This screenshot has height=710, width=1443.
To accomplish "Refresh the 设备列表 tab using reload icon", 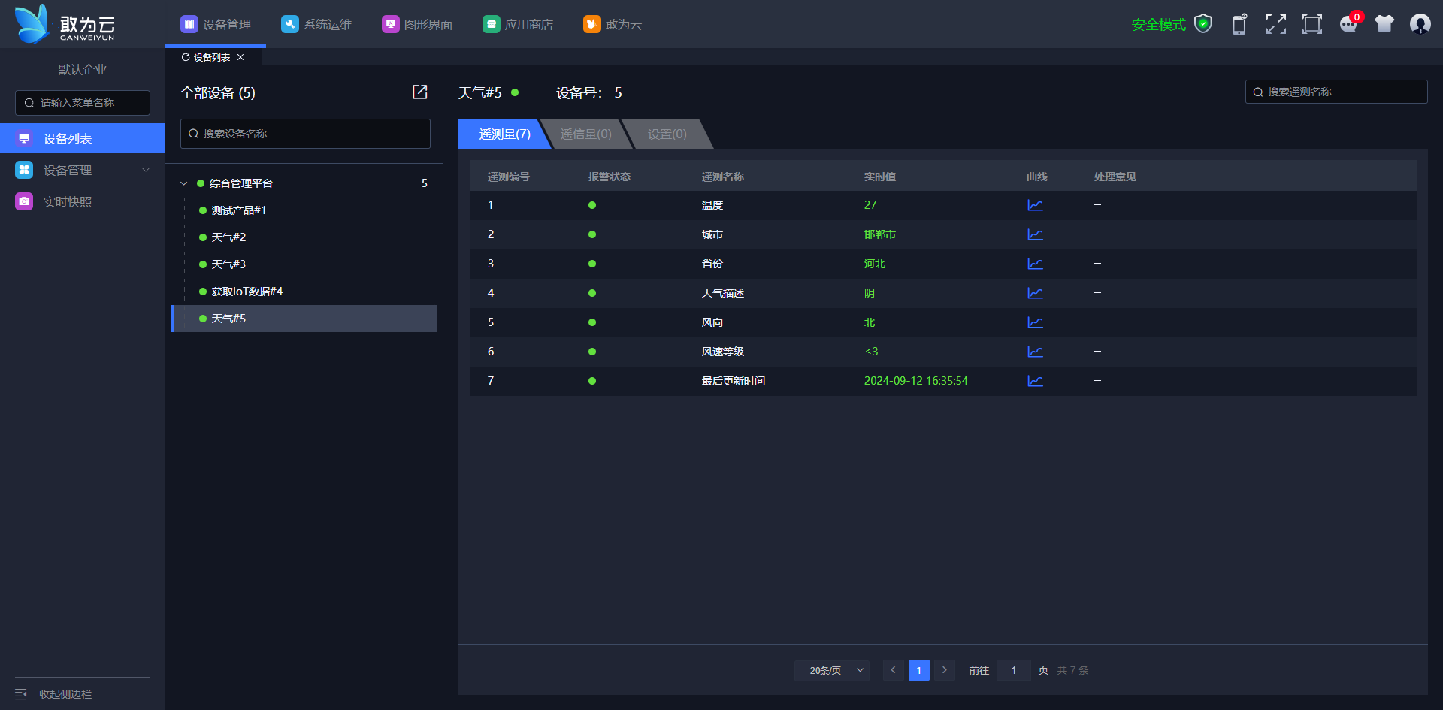I will pos(185,57).
